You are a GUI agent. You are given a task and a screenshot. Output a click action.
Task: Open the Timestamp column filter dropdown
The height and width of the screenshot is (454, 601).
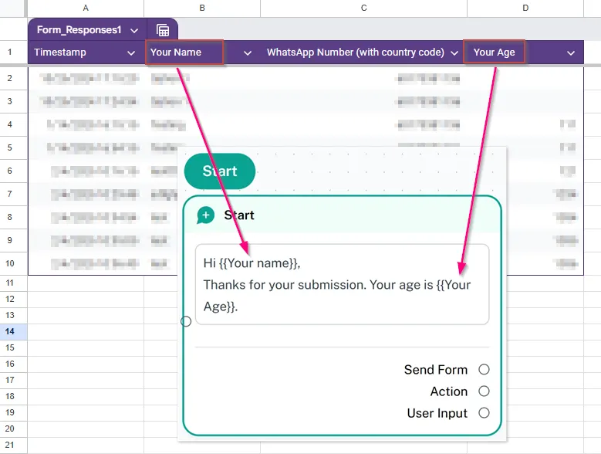point(130,53)
